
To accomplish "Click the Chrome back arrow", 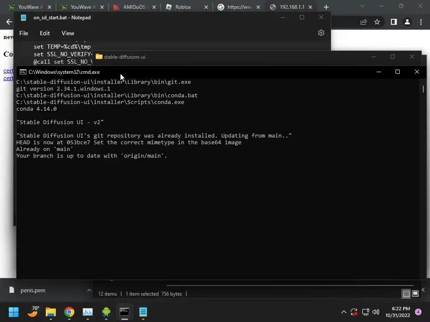I will point(9,22).
